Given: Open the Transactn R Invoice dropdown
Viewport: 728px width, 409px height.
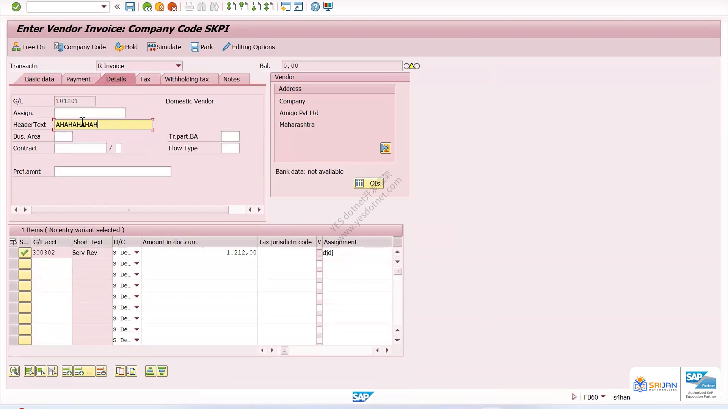Looking at the screenshot, I should [178, 66].
